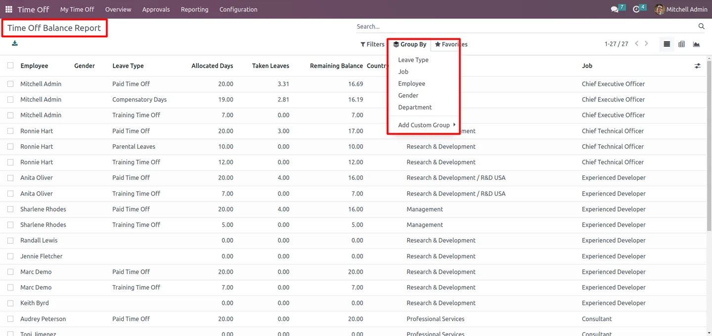Go to previous page arrow
Screen dimensions: 712x336
pos(637,44)
